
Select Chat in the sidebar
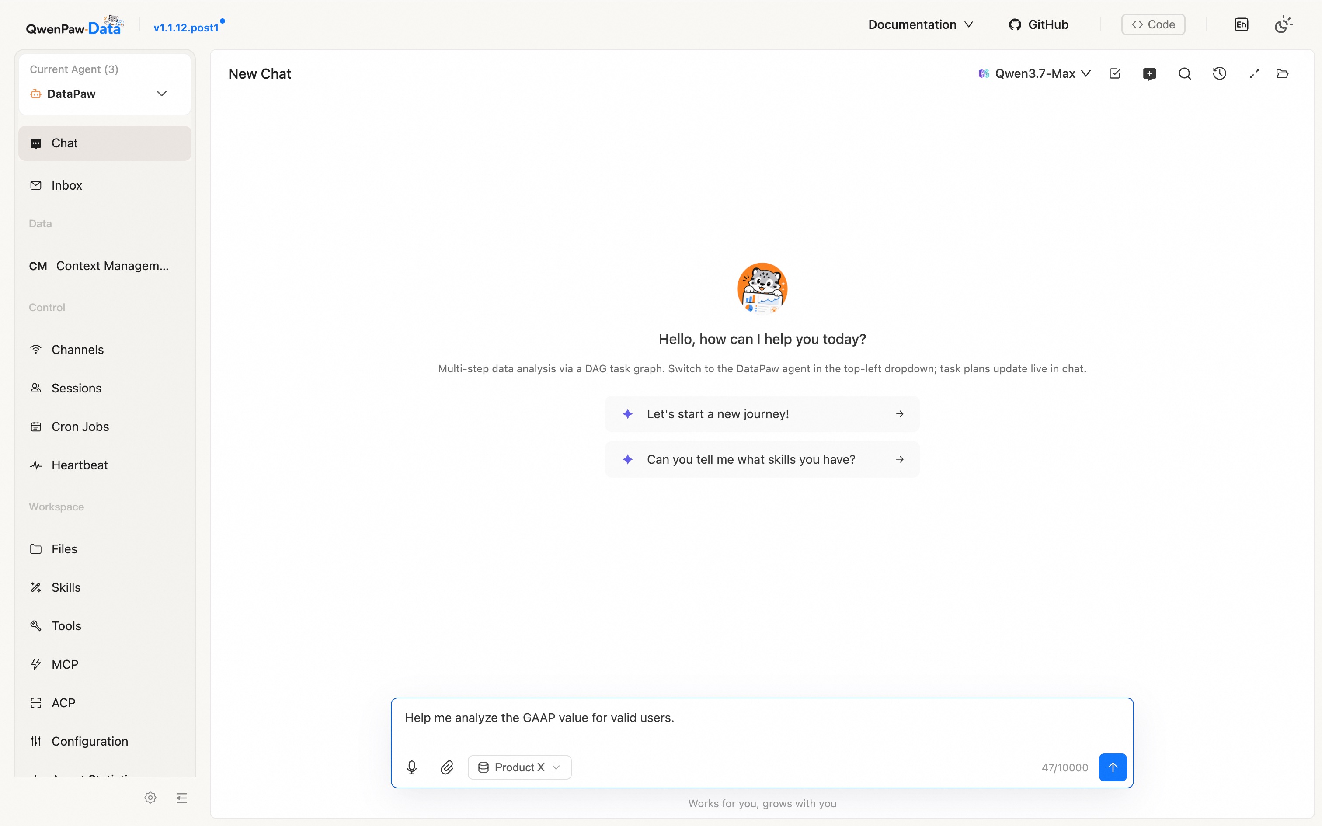(105, 143)
